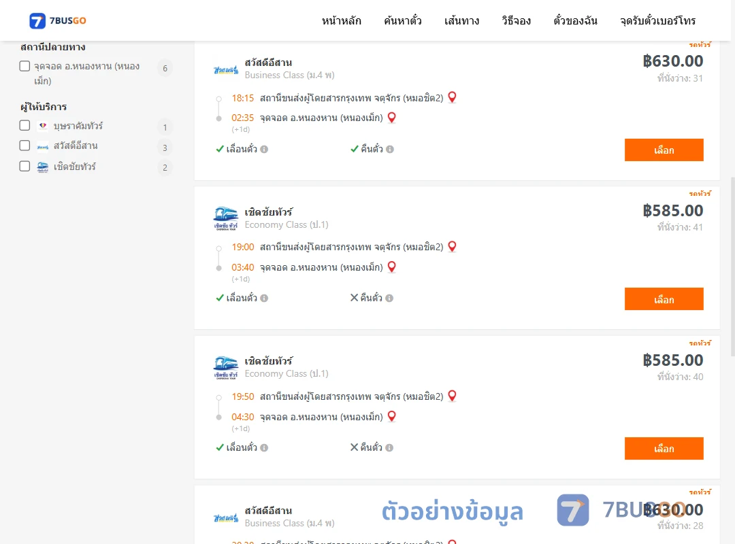Go to ค้นหาตั๋ว in the navigation
The image size is (735, 544).
click(x=403, y=20)
